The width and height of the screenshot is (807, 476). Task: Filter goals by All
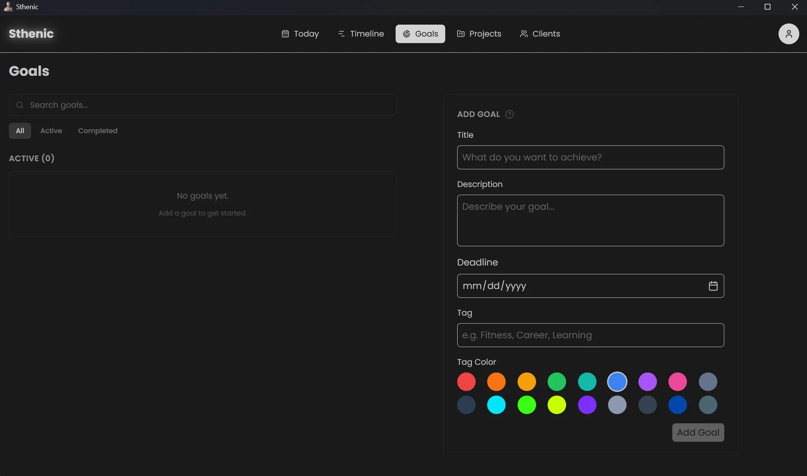[x=20, y=131]
